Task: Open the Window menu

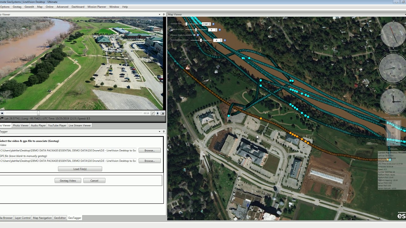Action: [114, 7]
